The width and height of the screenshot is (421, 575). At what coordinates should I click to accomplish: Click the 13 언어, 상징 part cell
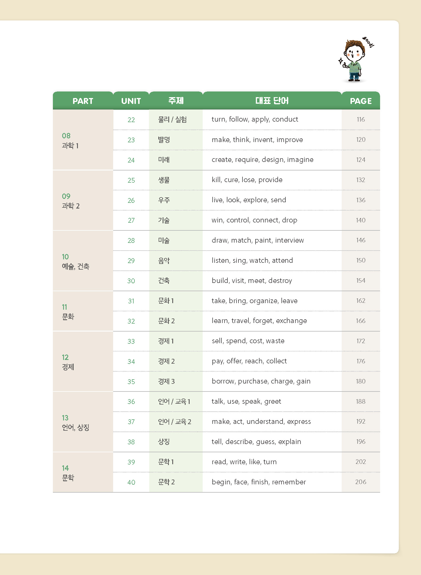76,422
